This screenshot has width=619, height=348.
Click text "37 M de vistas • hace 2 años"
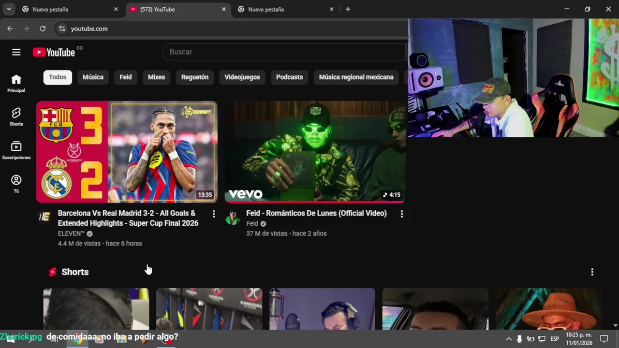286,233
